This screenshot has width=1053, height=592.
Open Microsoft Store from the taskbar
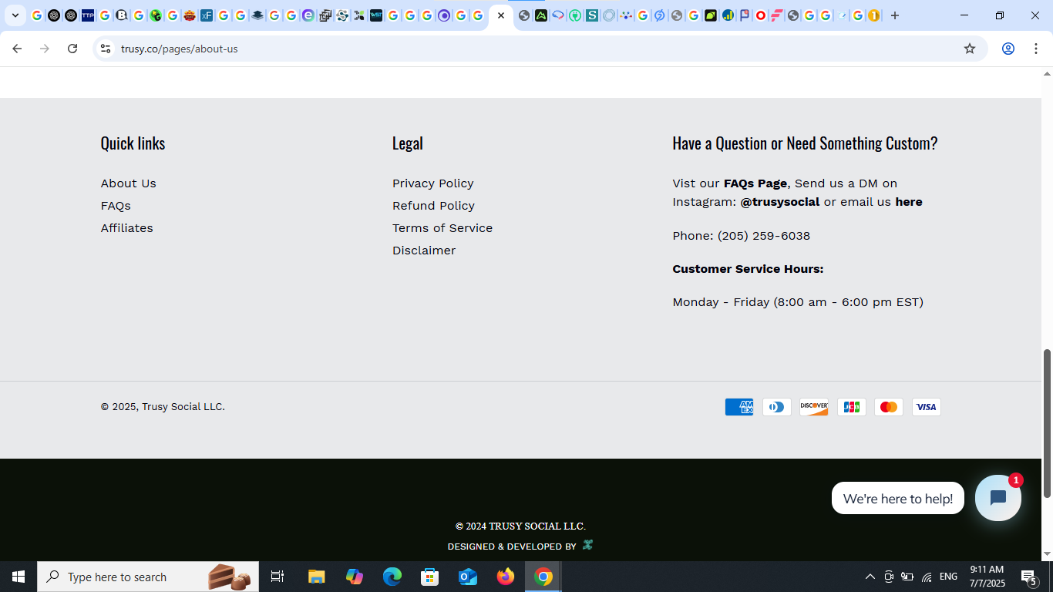pyautogui.click(x=429, y=577)
